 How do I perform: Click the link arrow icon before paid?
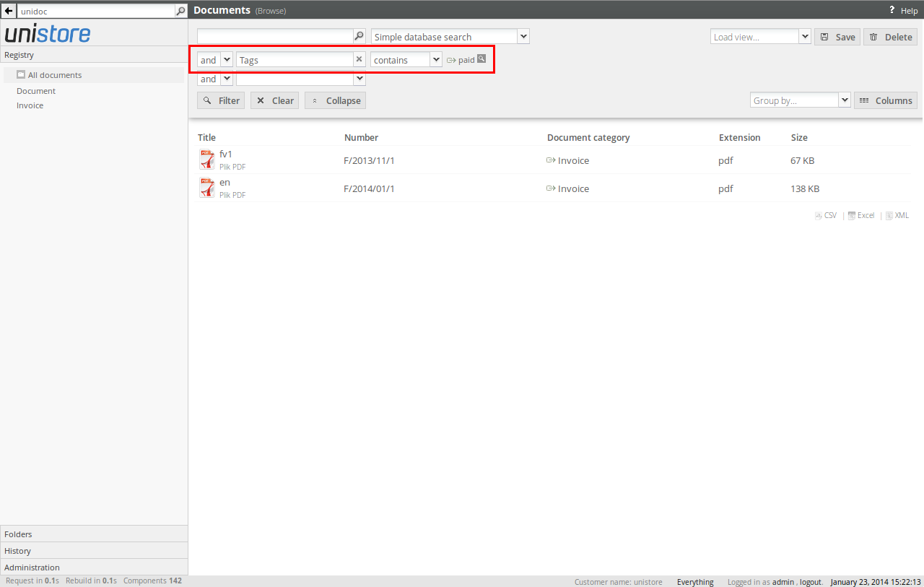(451, 60)
